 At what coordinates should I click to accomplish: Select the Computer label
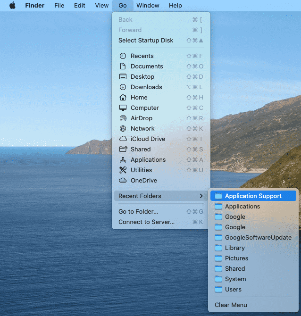click(x=145, y=108)
